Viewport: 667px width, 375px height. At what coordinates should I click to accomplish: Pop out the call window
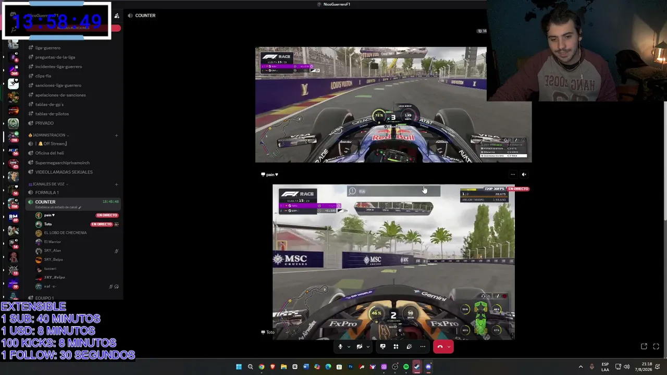(x=644, y=346)
